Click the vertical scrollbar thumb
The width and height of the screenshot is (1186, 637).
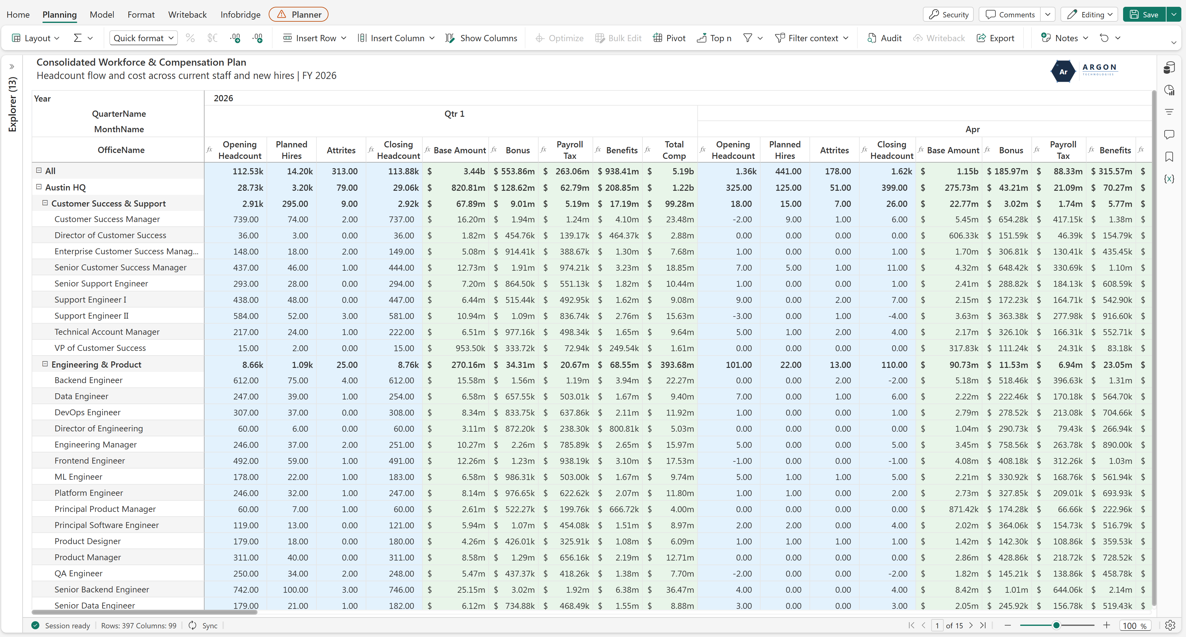point(1154,348)
